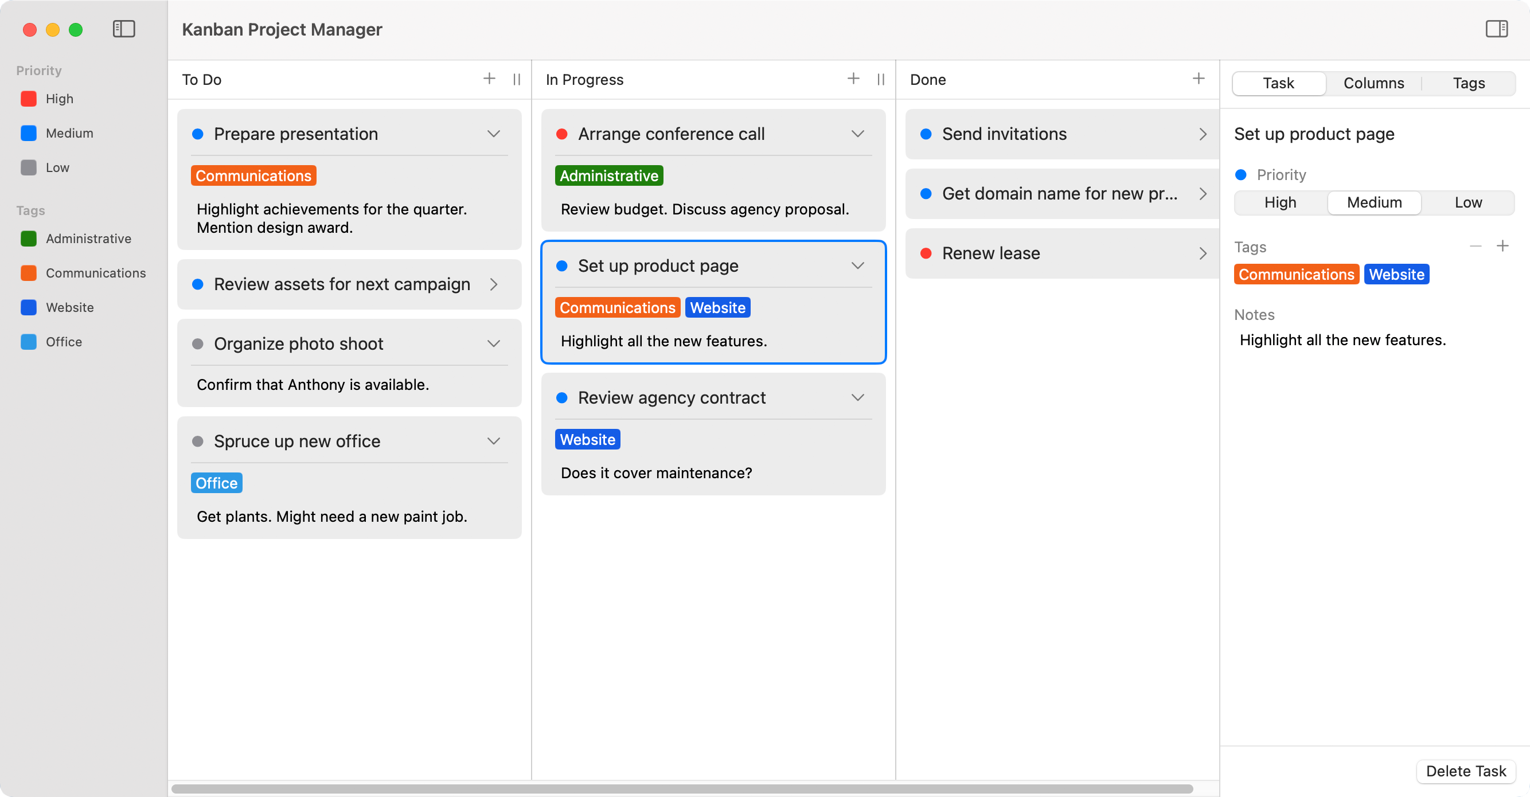
Task: Set priority to Medium in inspector
Action: coord(1374,202)
